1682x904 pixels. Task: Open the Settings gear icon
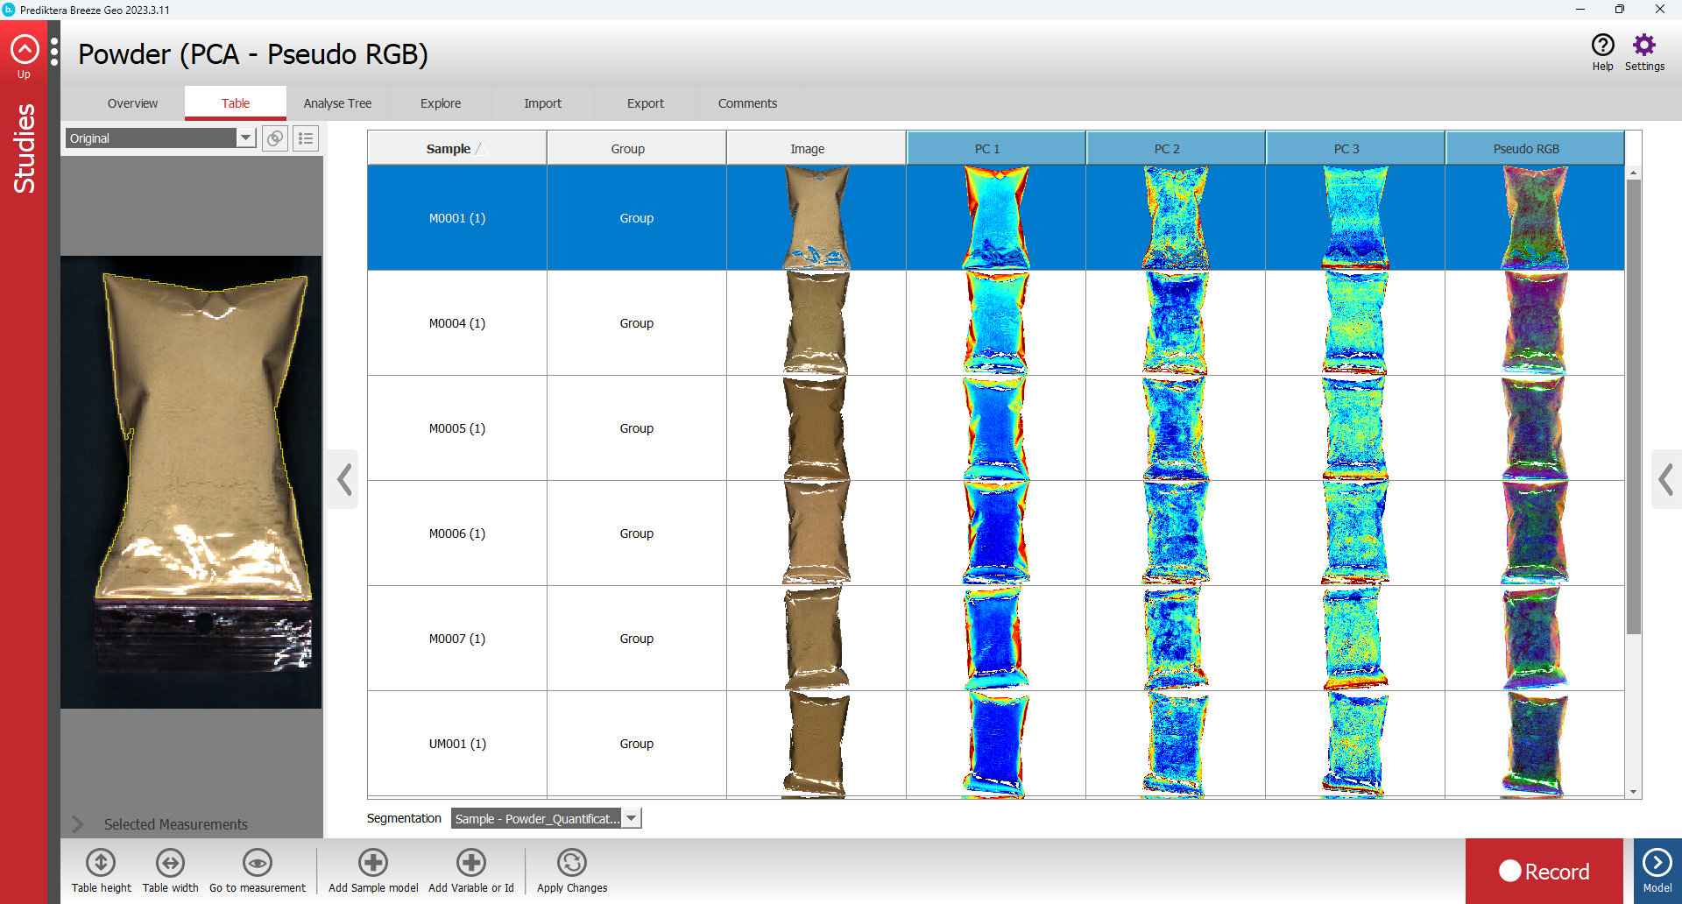coord(1644,46)
